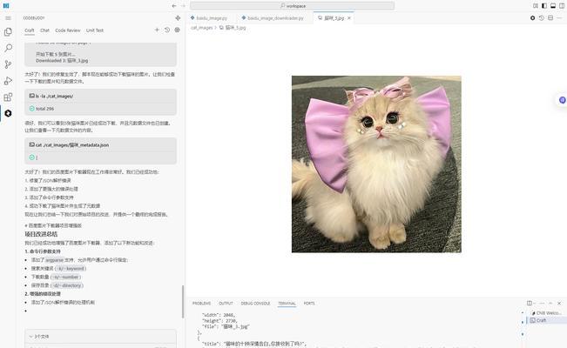The width and height of the screenshot is (567, 348).
Task: Click the cat metadata.json command block
Action: (x=100, y=151)
